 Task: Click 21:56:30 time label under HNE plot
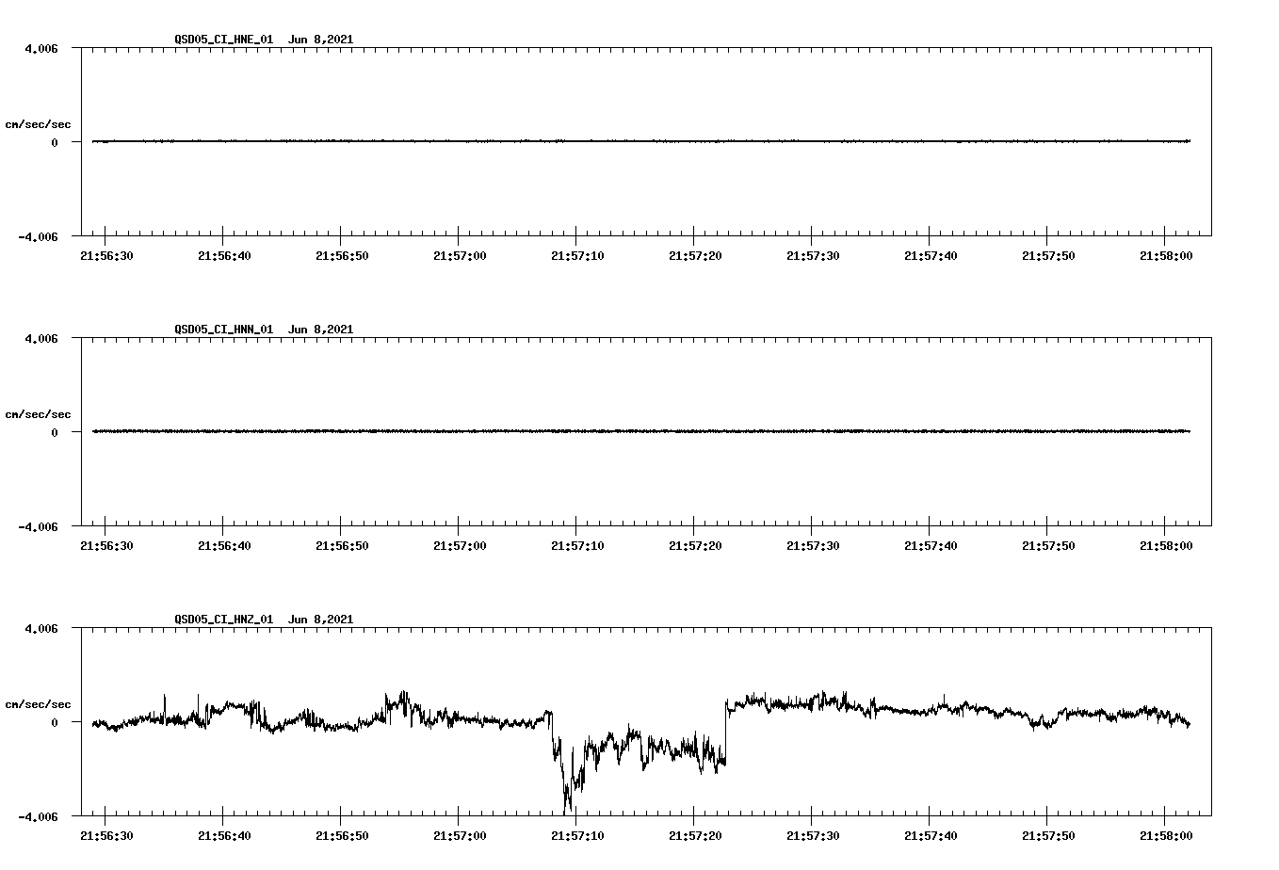pos(105,255)
